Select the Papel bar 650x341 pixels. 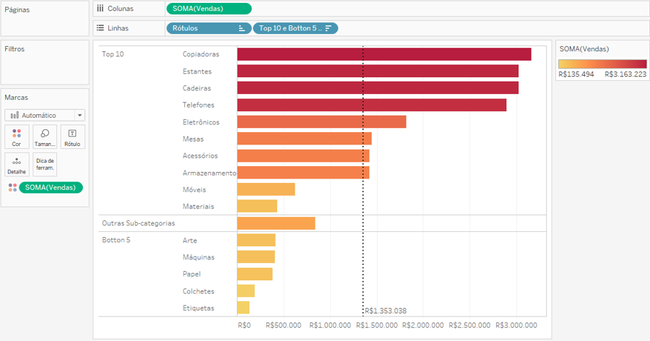point(255,274)
